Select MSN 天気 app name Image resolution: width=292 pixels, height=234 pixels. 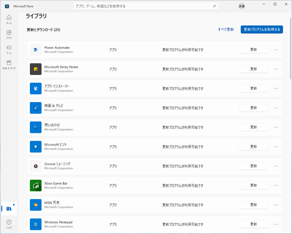coord(52,203)
